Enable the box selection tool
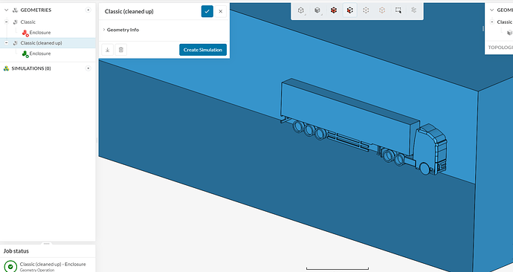The image size is (513, 272). [399, 10]
